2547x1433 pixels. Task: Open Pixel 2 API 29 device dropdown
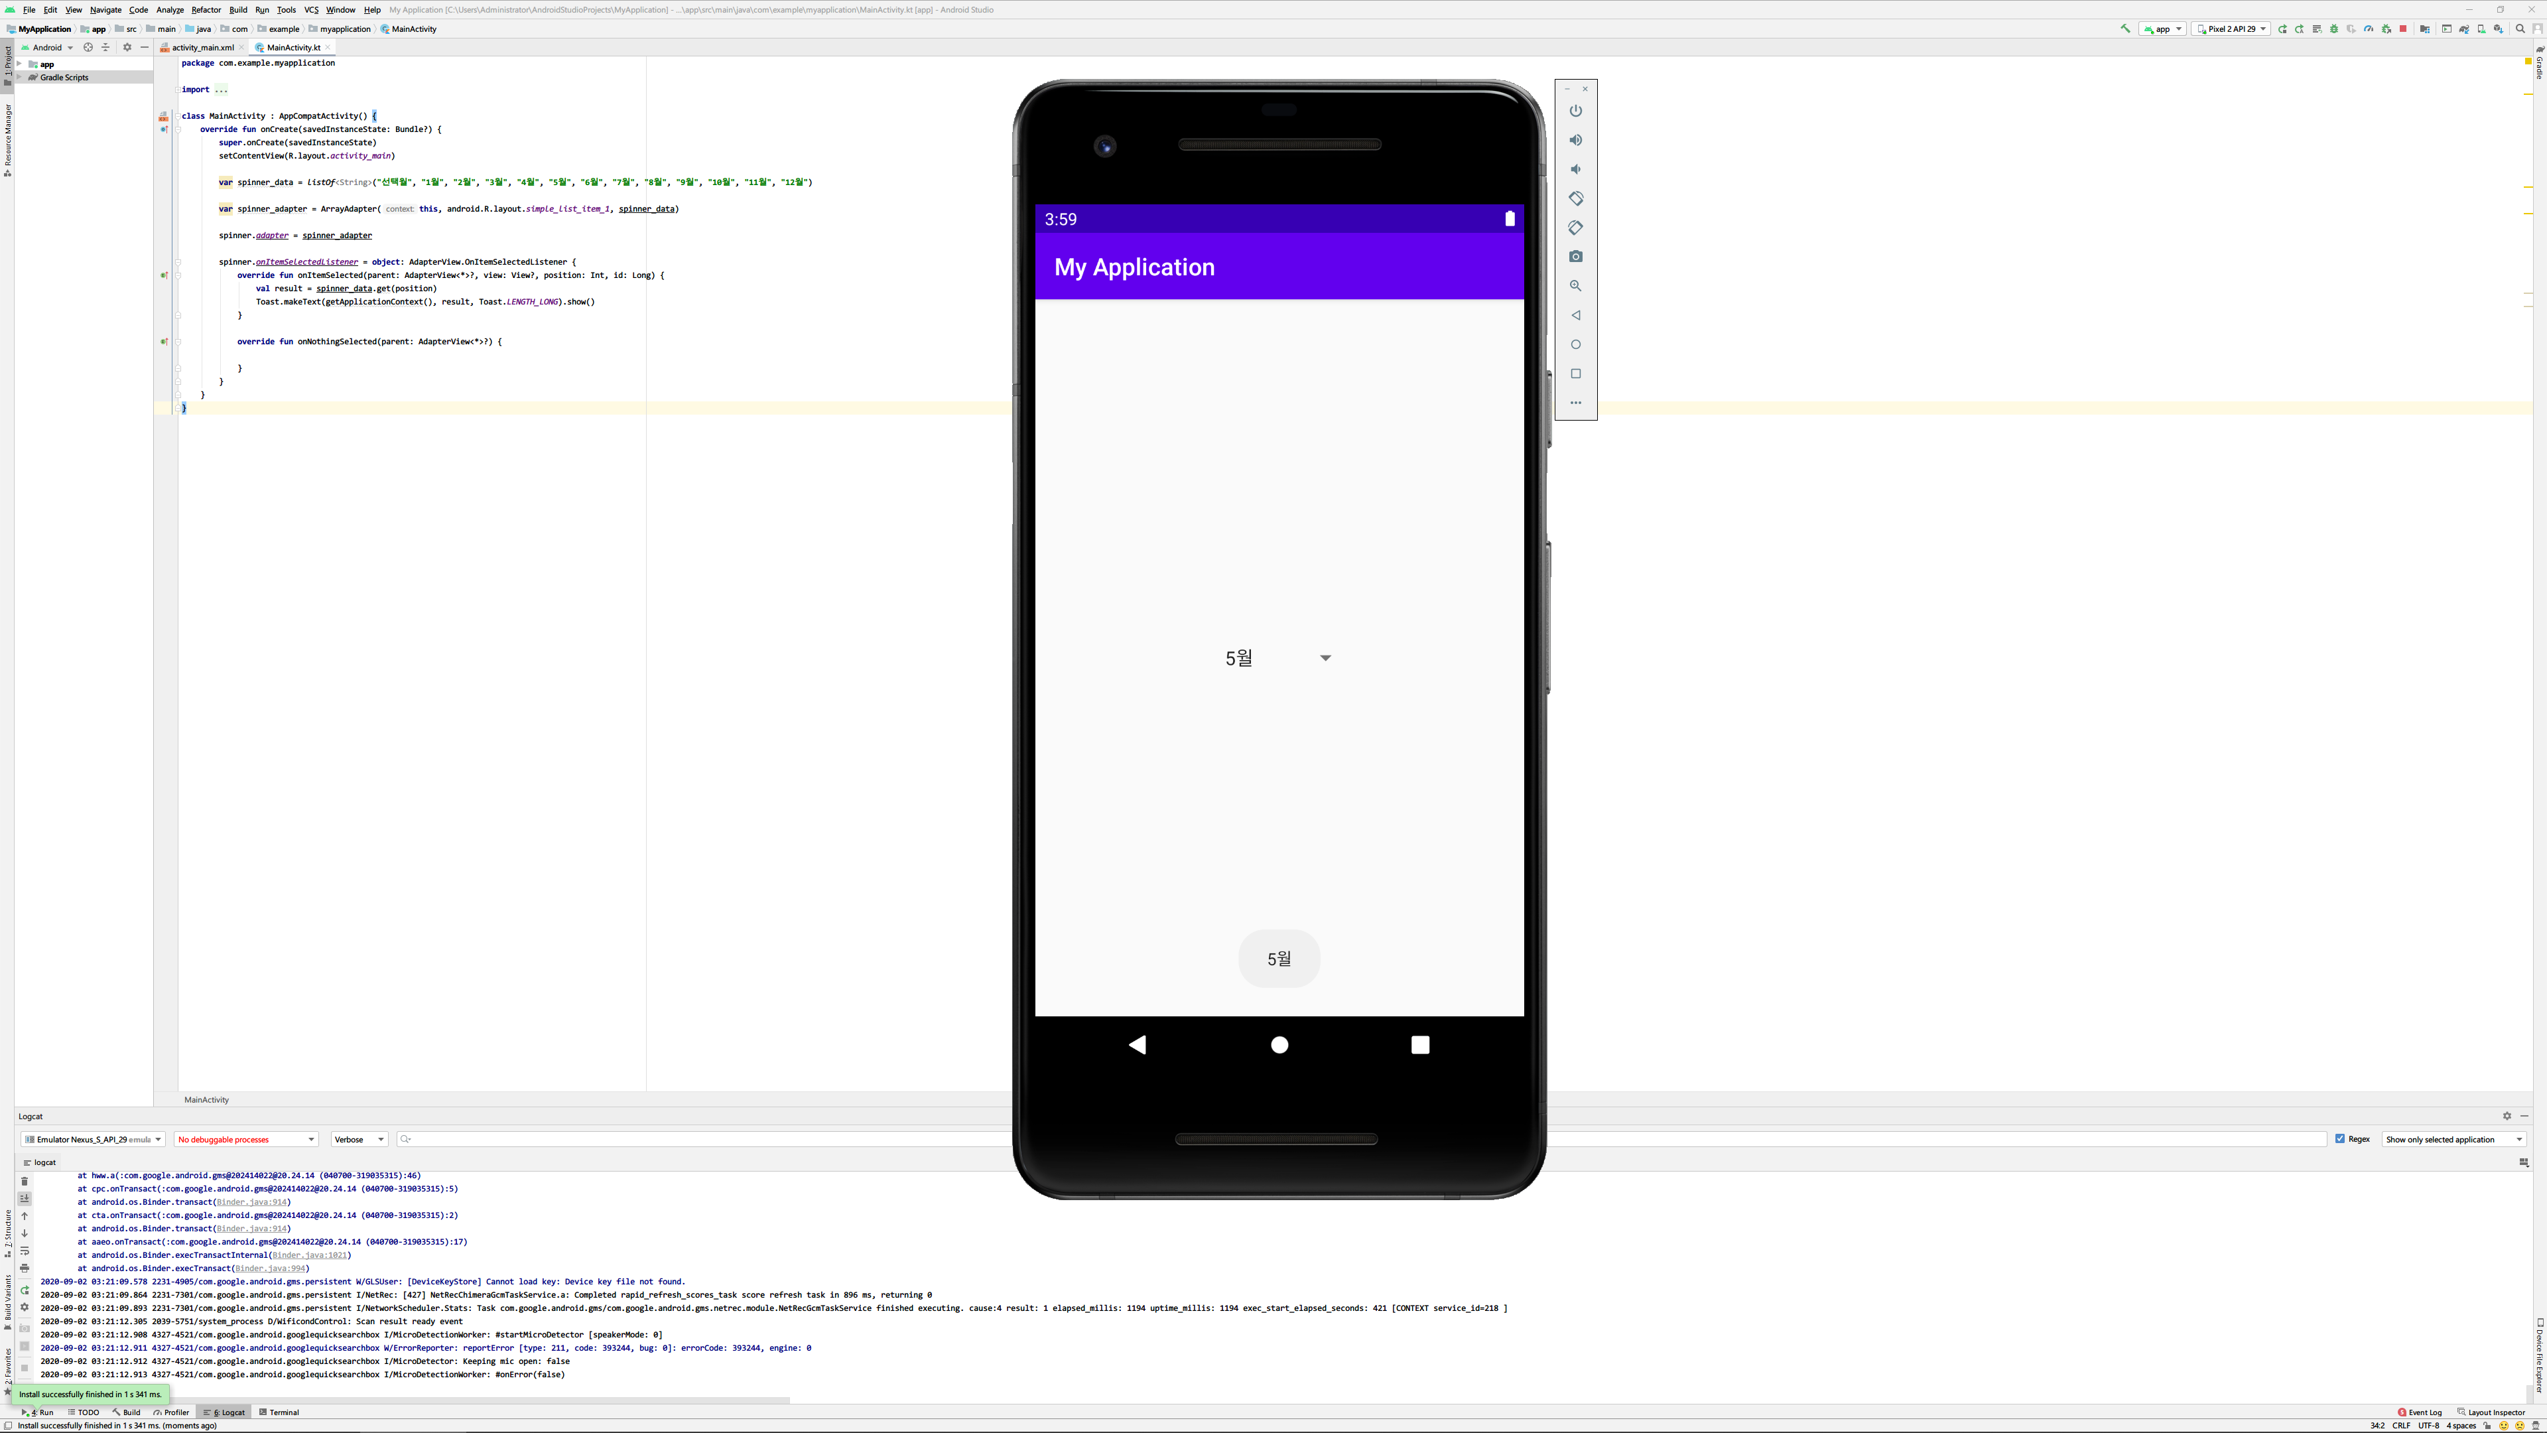pyautogui.click(x=2231, y=29)
